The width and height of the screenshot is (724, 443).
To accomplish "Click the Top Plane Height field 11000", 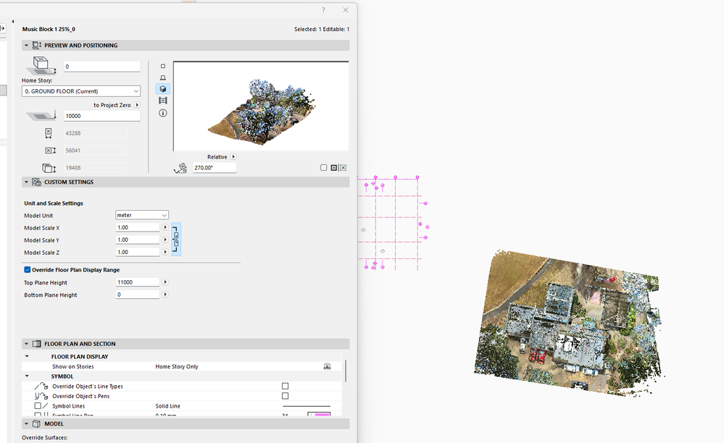I will [x=138, y=282].
